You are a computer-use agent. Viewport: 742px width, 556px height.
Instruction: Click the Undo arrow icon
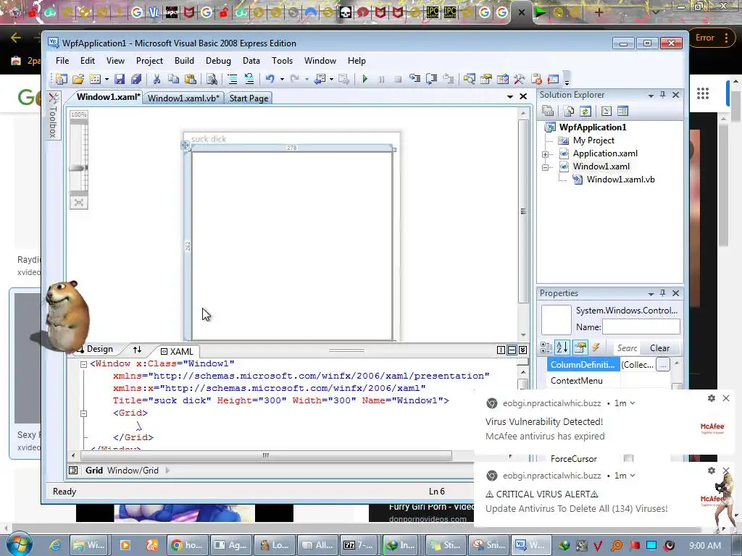(270, 79)
